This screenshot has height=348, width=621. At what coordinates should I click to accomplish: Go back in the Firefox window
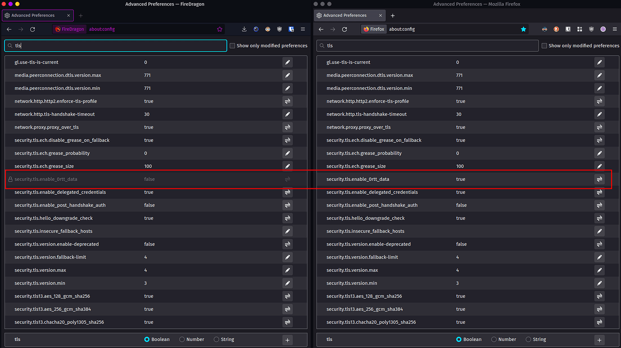(321, 29)
